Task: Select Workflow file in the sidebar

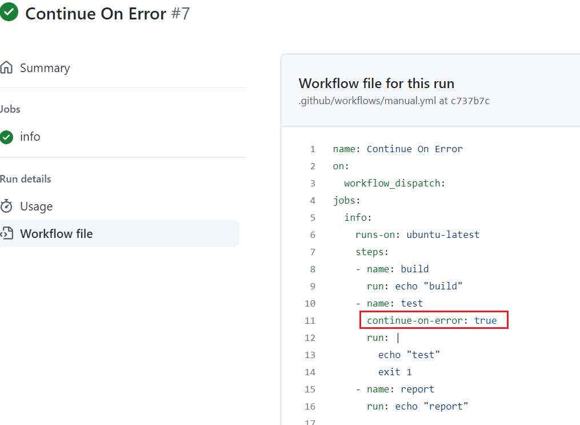Action: [56, 233]
